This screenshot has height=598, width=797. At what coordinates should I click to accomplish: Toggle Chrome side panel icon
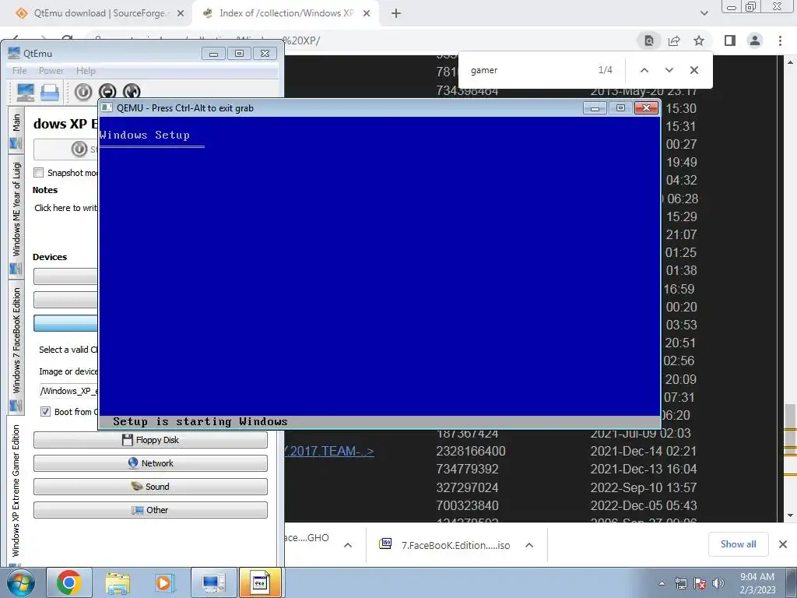point(730,40)
